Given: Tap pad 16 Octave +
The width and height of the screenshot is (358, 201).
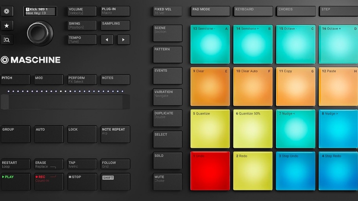Looking at the screenshot, I should (x=338, y=44).
